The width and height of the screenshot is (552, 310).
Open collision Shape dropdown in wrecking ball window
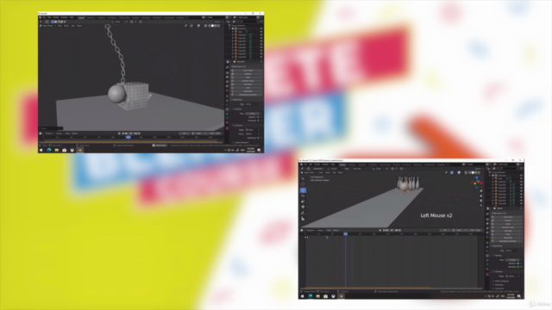coord(253,130)
